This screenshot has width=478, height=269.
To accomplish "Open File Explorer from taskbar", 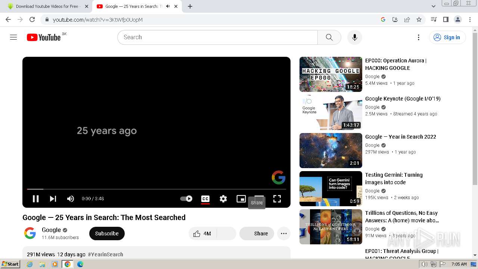I will pos(42,264).
